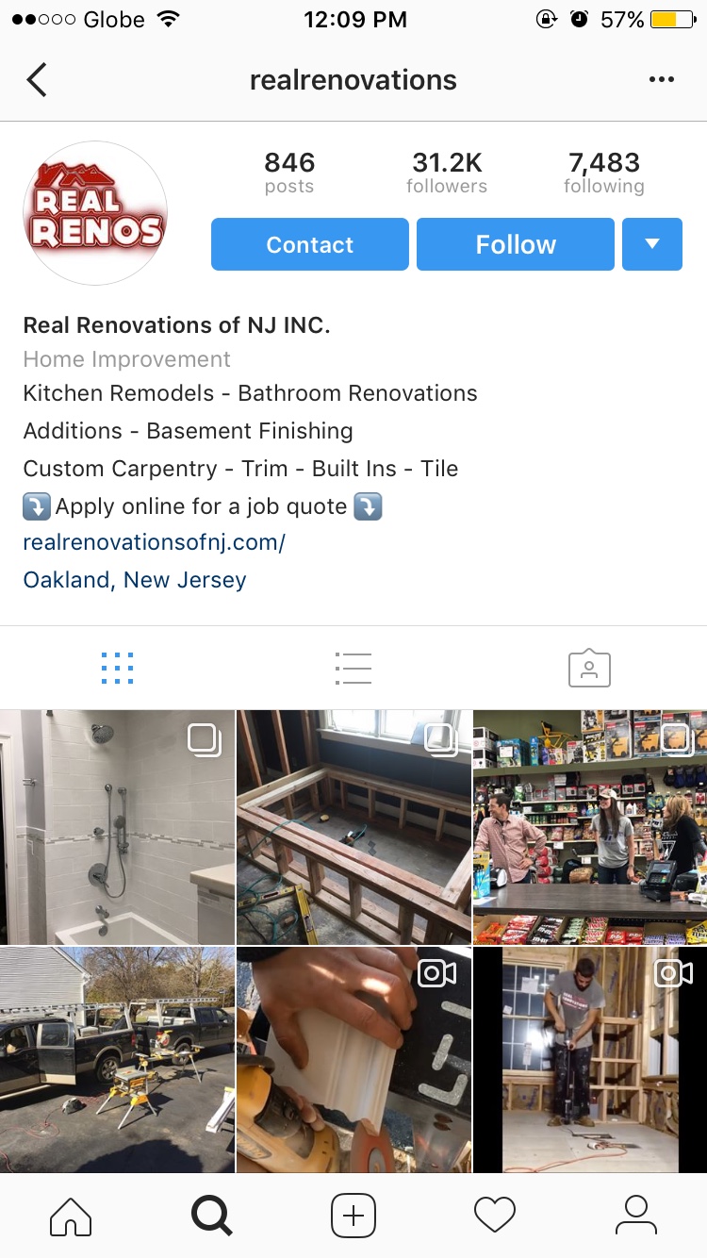The width and height of the screenshot is (707, 1258).
Task: View the Real Renos profile picture
Action: click(x=95, y=213)
